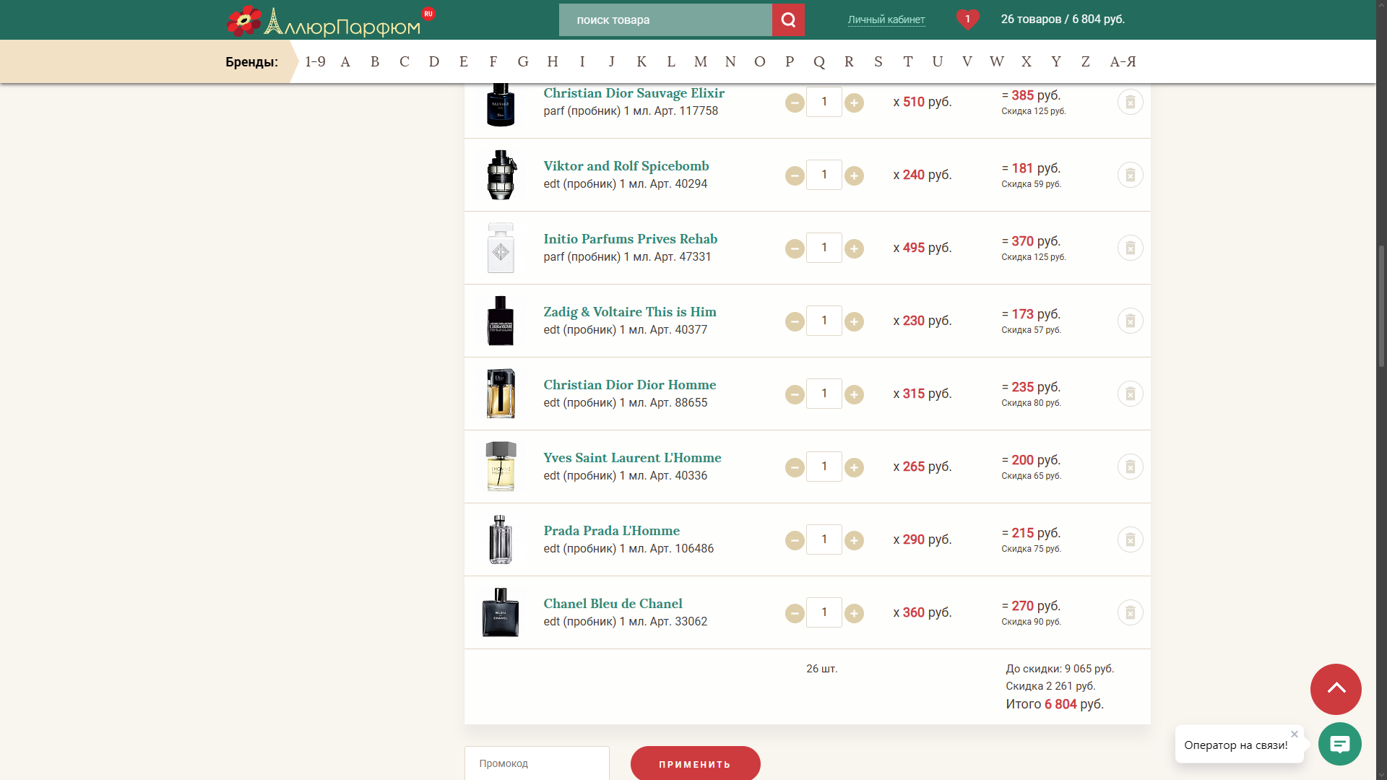Decrease Yves Saint Laurent L'Homme quantity

point(795,467)
